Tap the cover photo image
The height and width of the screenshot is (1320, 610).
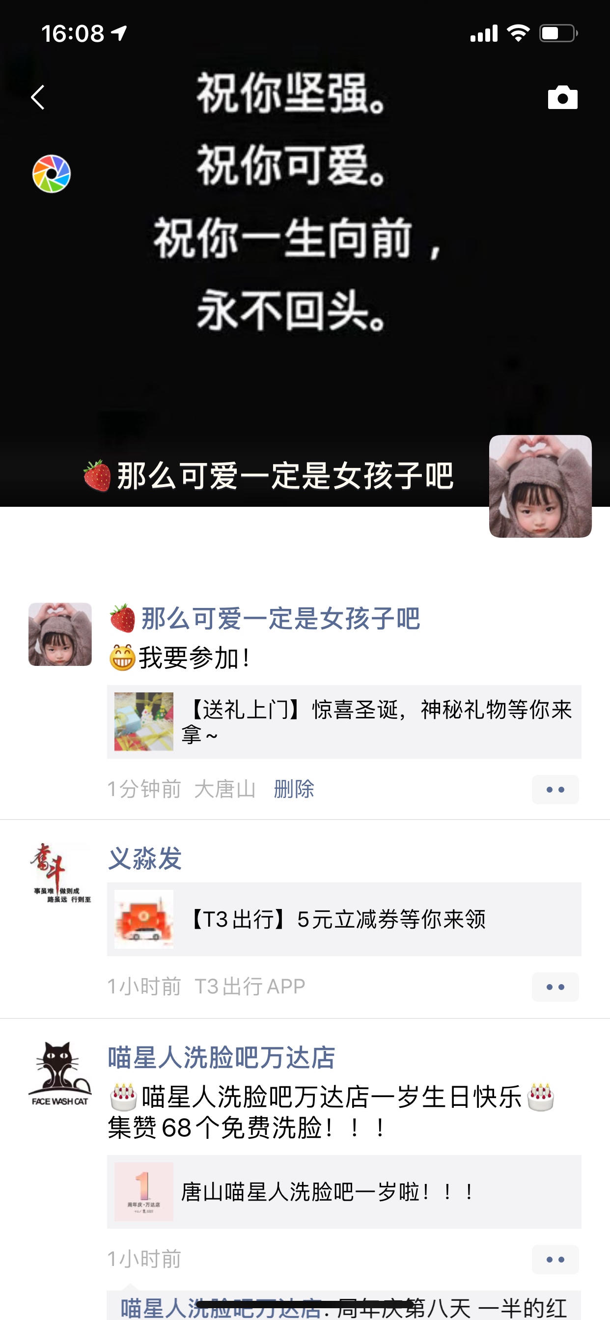coord(305,253)
